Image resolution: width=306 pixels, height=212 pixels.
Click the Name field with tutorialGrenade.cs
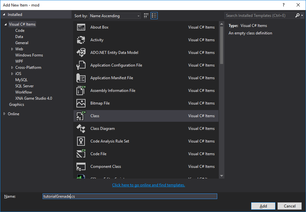coord(130,196)
